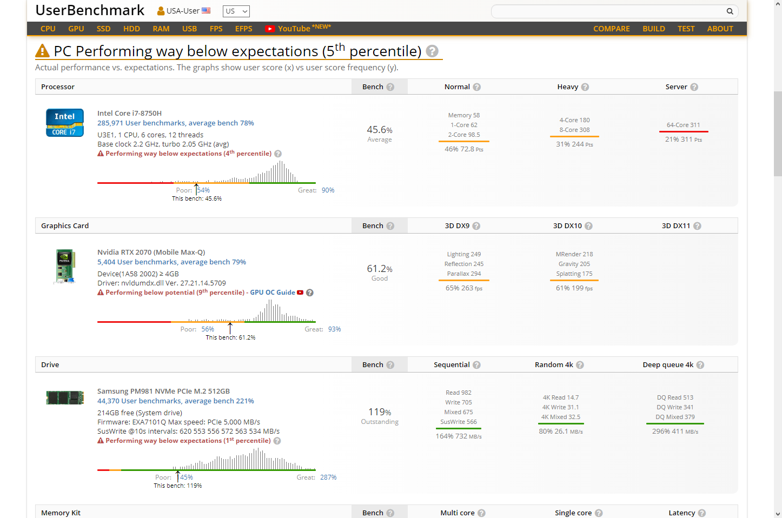Click processor Great 90% value
This screenshot has width=782, height=518.
pyautogui.click(x=328, y=190)
